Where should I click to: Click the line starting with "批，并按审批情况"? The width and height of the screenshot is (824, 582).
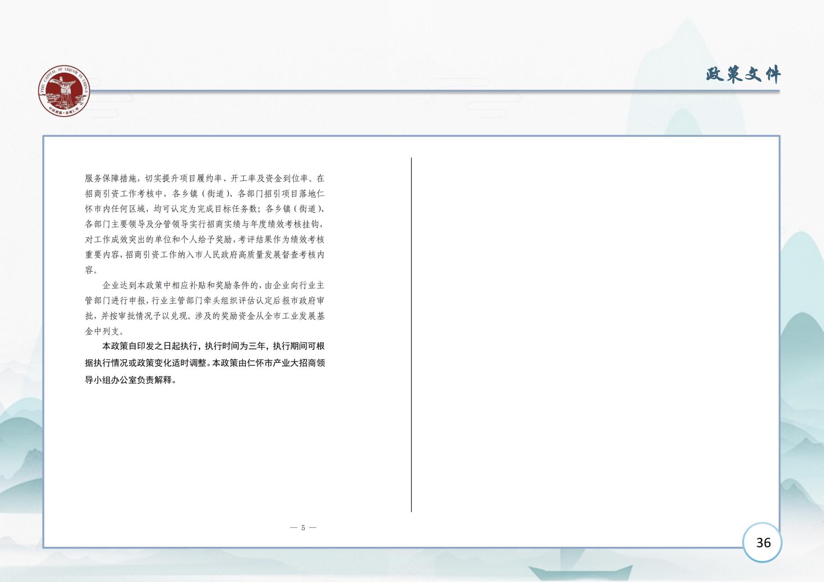(x=204, y=316)
